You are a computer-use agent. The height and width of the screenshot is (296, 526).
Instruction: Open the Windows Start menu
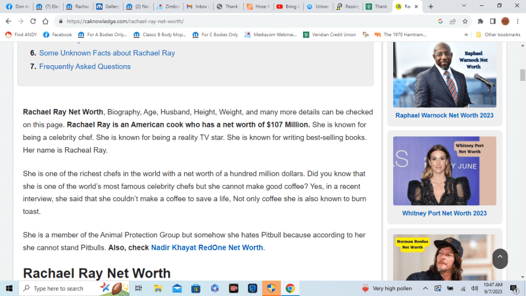[x=9, y=288]
